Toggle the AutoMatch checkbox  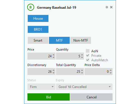[x=88, y=60]
